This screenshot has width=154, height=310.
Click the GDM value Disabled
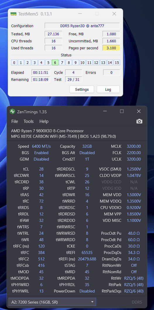pyautogui.click(x=41, y=159)
